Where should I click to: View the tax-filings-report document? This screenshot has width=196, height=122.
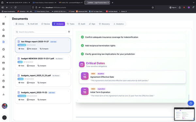(21, 49)
